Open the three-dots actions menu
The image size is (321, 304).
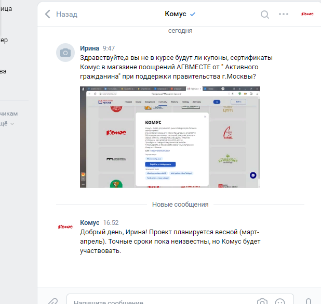[x=284, y=14]
